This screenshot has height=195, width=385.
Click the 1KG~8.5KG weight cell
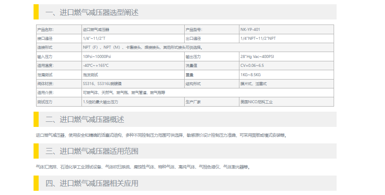251,75
